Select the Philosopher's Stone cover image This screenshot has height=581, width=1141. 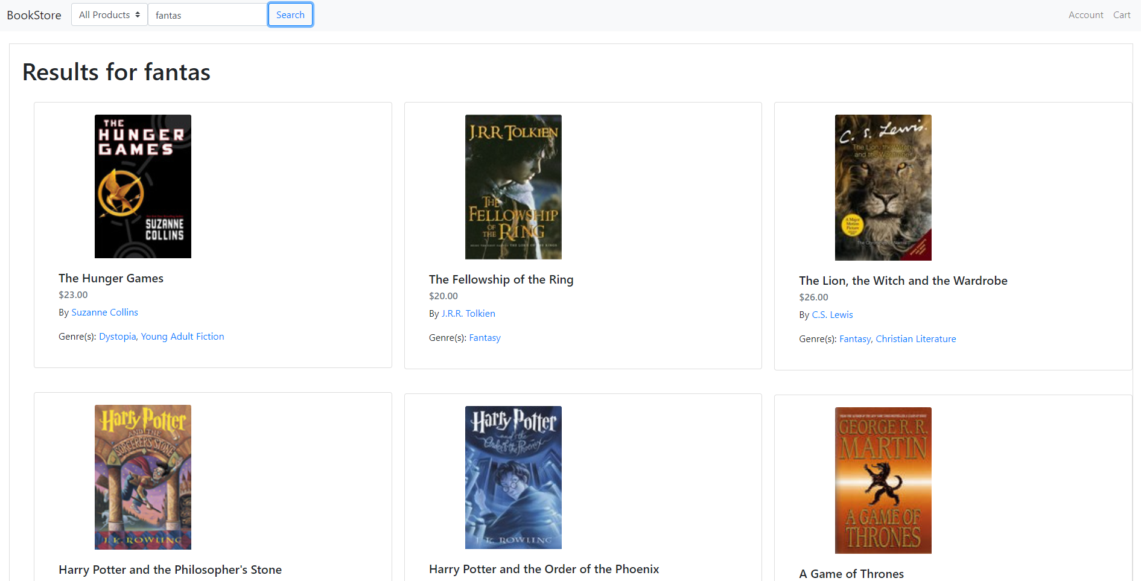(x=143, y=477)
